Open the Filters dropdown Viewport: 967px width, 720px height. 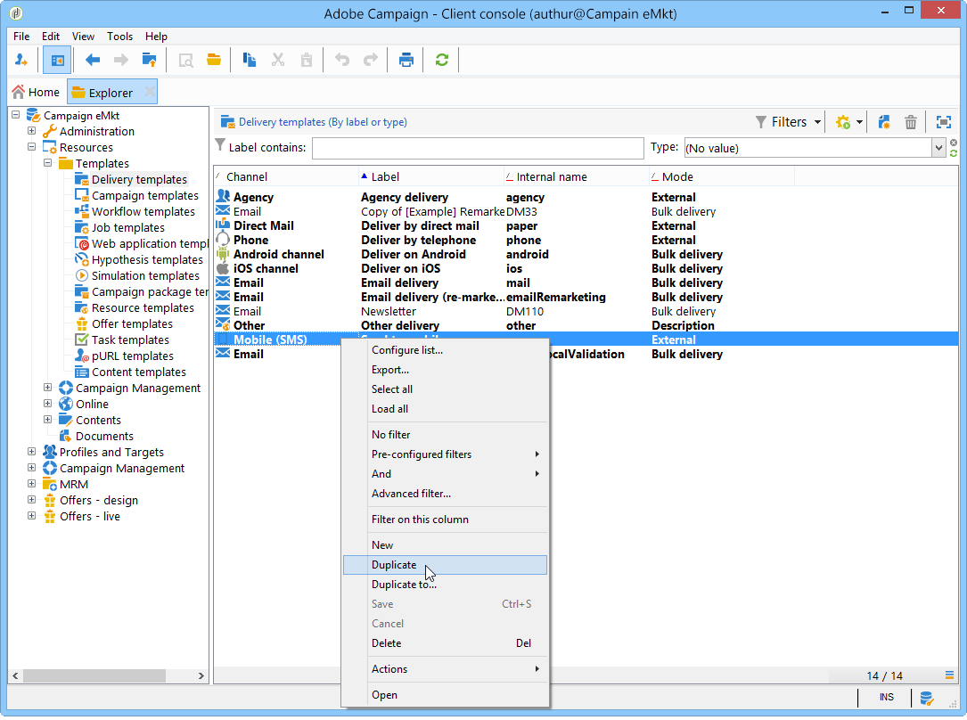tap(788, 122)
